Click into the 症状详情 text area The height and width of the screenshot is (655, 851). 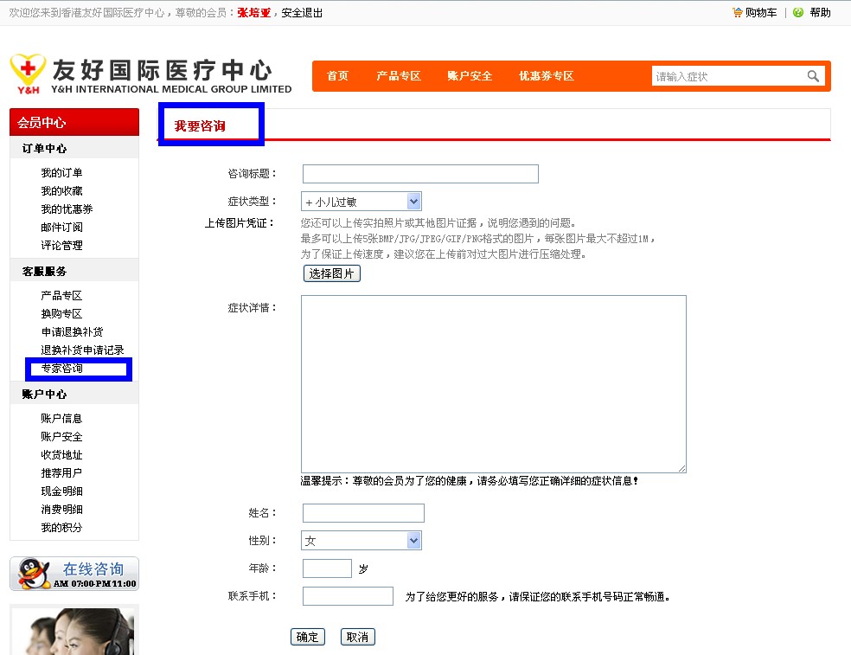tap(494, 384)
